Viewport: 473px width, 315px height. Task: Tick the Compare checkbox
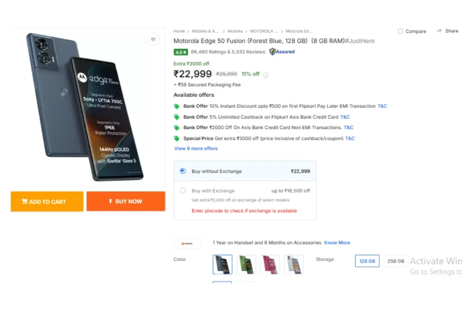[x=400, y=31]
